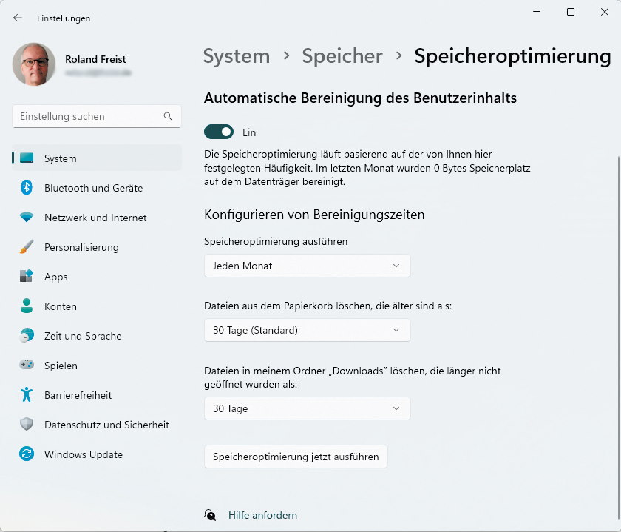Click the Windows Update sync icon

click(27, 454)
